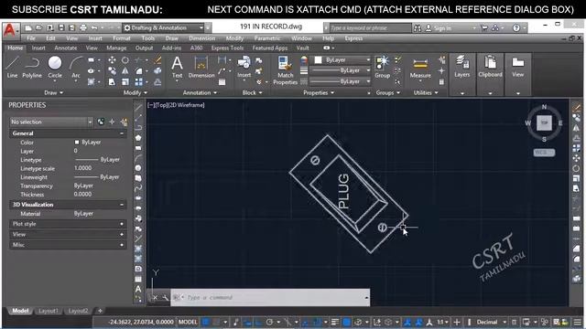Screen dimensions: 586x329
Task: Switch to the Express Tools ribbon tab
Action: pyautogui.click(x=227, y=48)
